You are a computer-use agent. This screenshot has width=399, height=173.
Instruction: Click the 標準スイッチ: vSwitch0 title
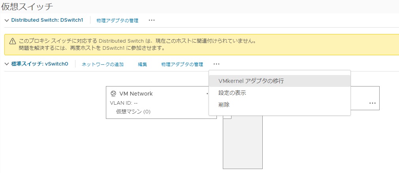coord(40,64)
